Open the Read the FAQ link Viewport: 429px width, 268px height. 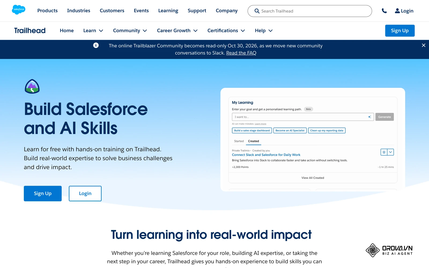coord(241,53)
